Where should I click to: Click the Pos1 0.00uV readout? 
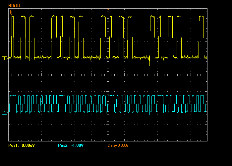pyautogui.click(x=22, y=145)
